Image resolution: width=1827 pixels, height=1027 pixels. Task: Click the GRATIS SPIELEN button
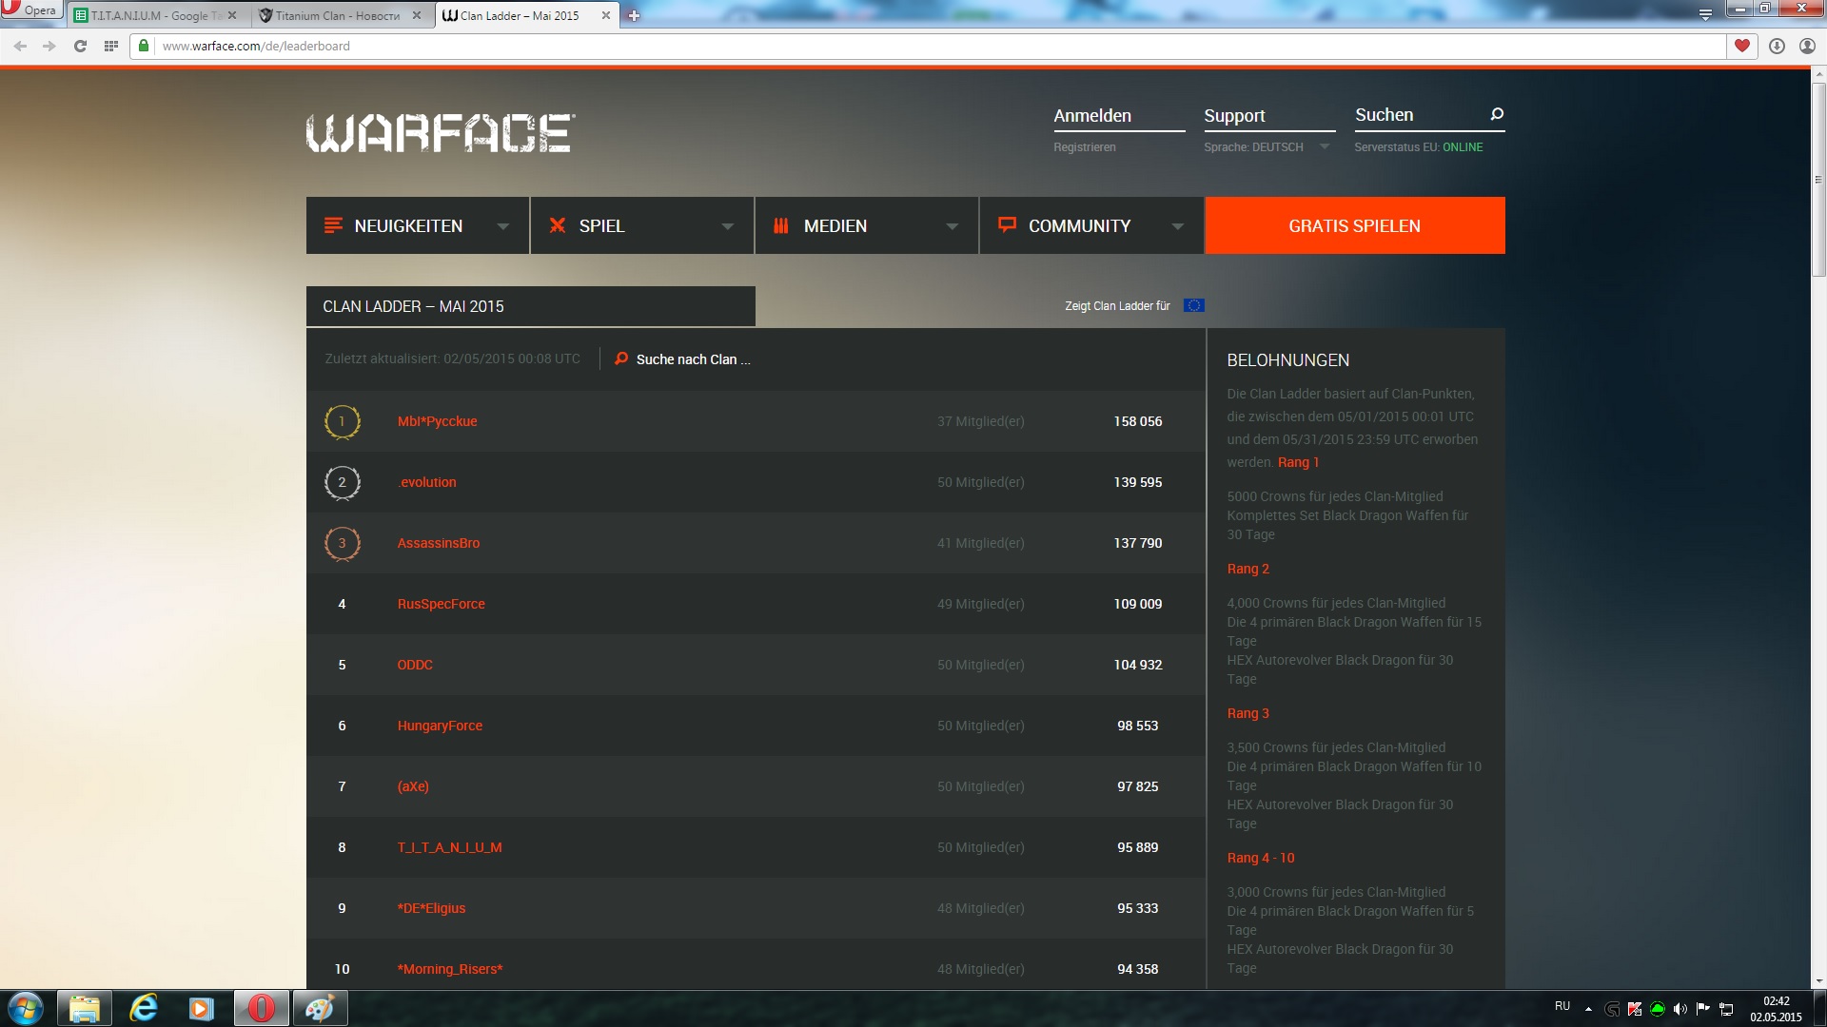pos(1355,225)
